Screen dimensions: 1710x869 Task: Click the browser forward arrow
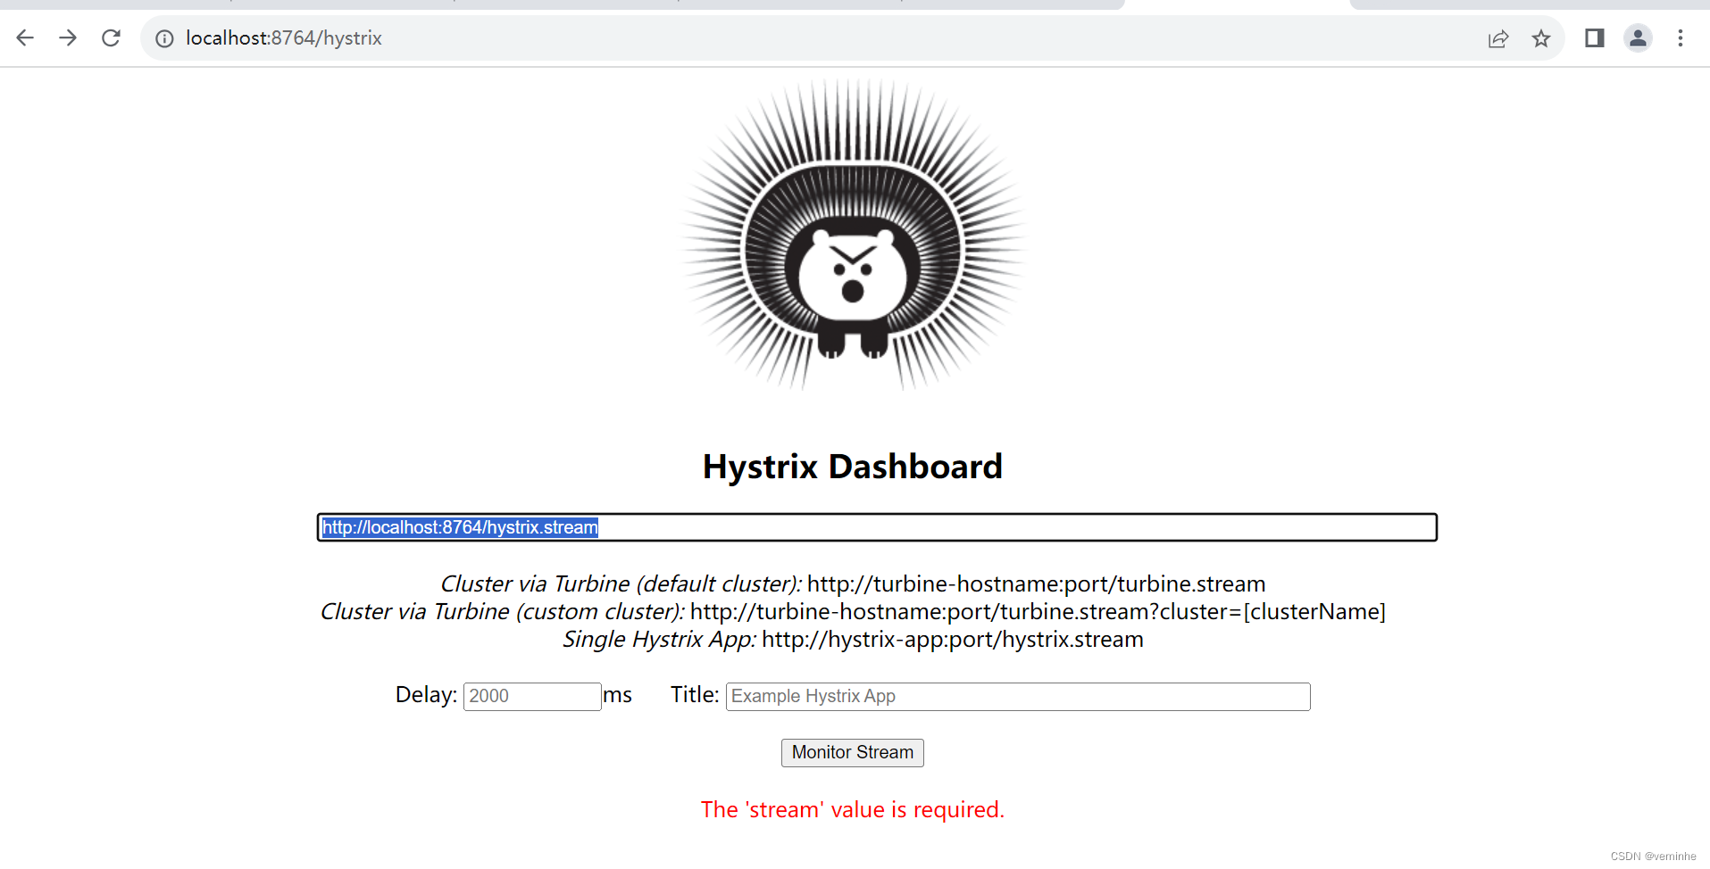pos(68,37)
